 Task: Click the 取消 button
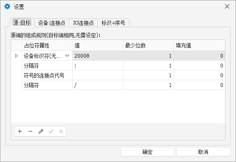pos(203,152)
